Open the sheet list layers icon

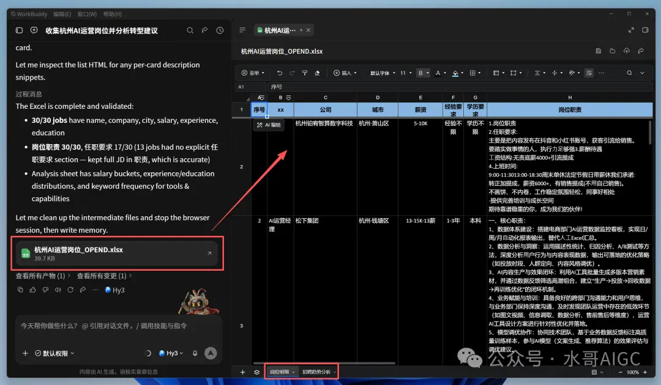(256, 372)
